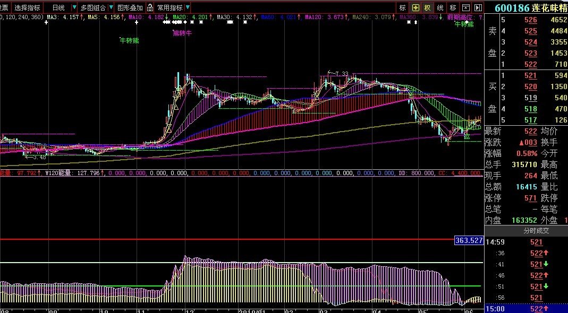Expand the 多图组合 dropdown arrow
The image size is (568, 313).
111,8
